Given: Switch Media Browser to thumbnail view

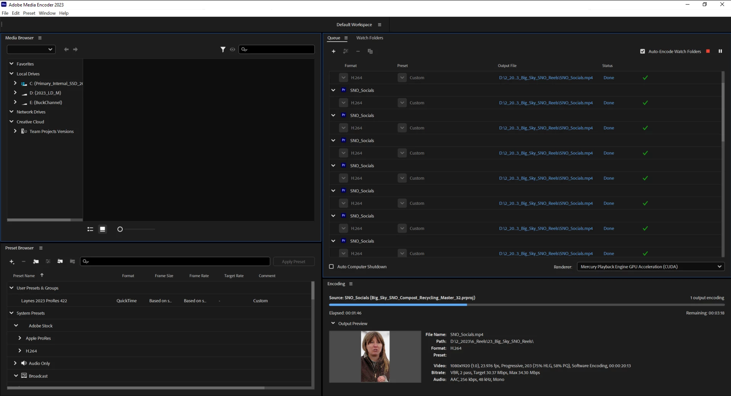Looking at the screenshot, I should coord(103,229).
